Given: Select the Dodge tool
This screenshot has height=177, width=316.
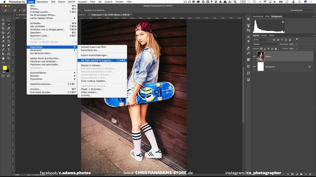Looking at the screenshot, I should point(8,45).
